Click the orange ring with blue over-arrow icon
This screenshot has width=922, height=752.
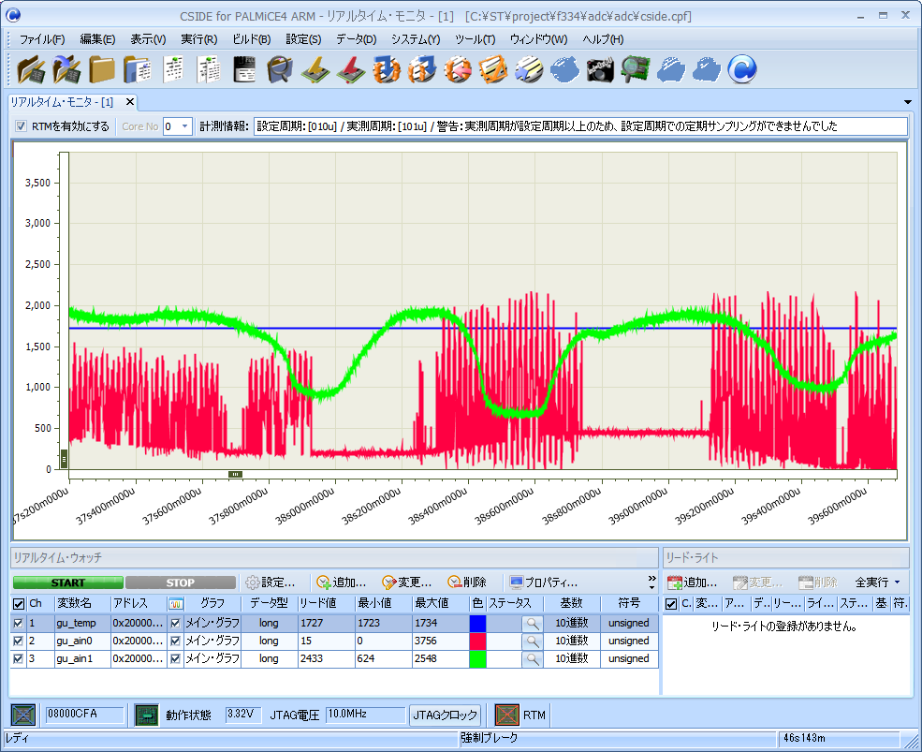pyautogui.click(x=422, y=69)
